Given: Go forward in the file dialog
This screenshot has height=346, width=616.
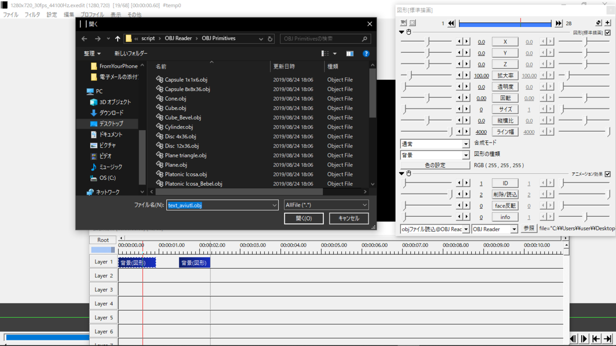Looking at the screenshot, I should coord(98,38).
